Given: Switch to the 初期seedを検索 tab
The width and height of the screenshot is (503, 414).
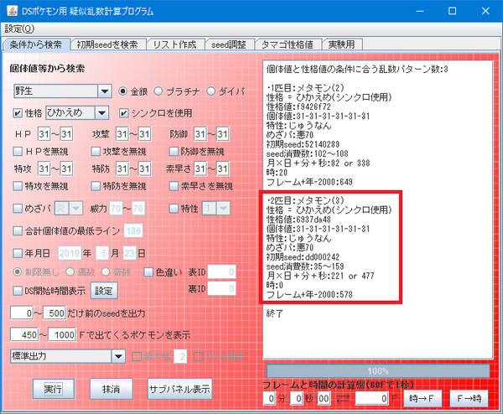Looking at the screenshot, I should (x=107, y=44).
